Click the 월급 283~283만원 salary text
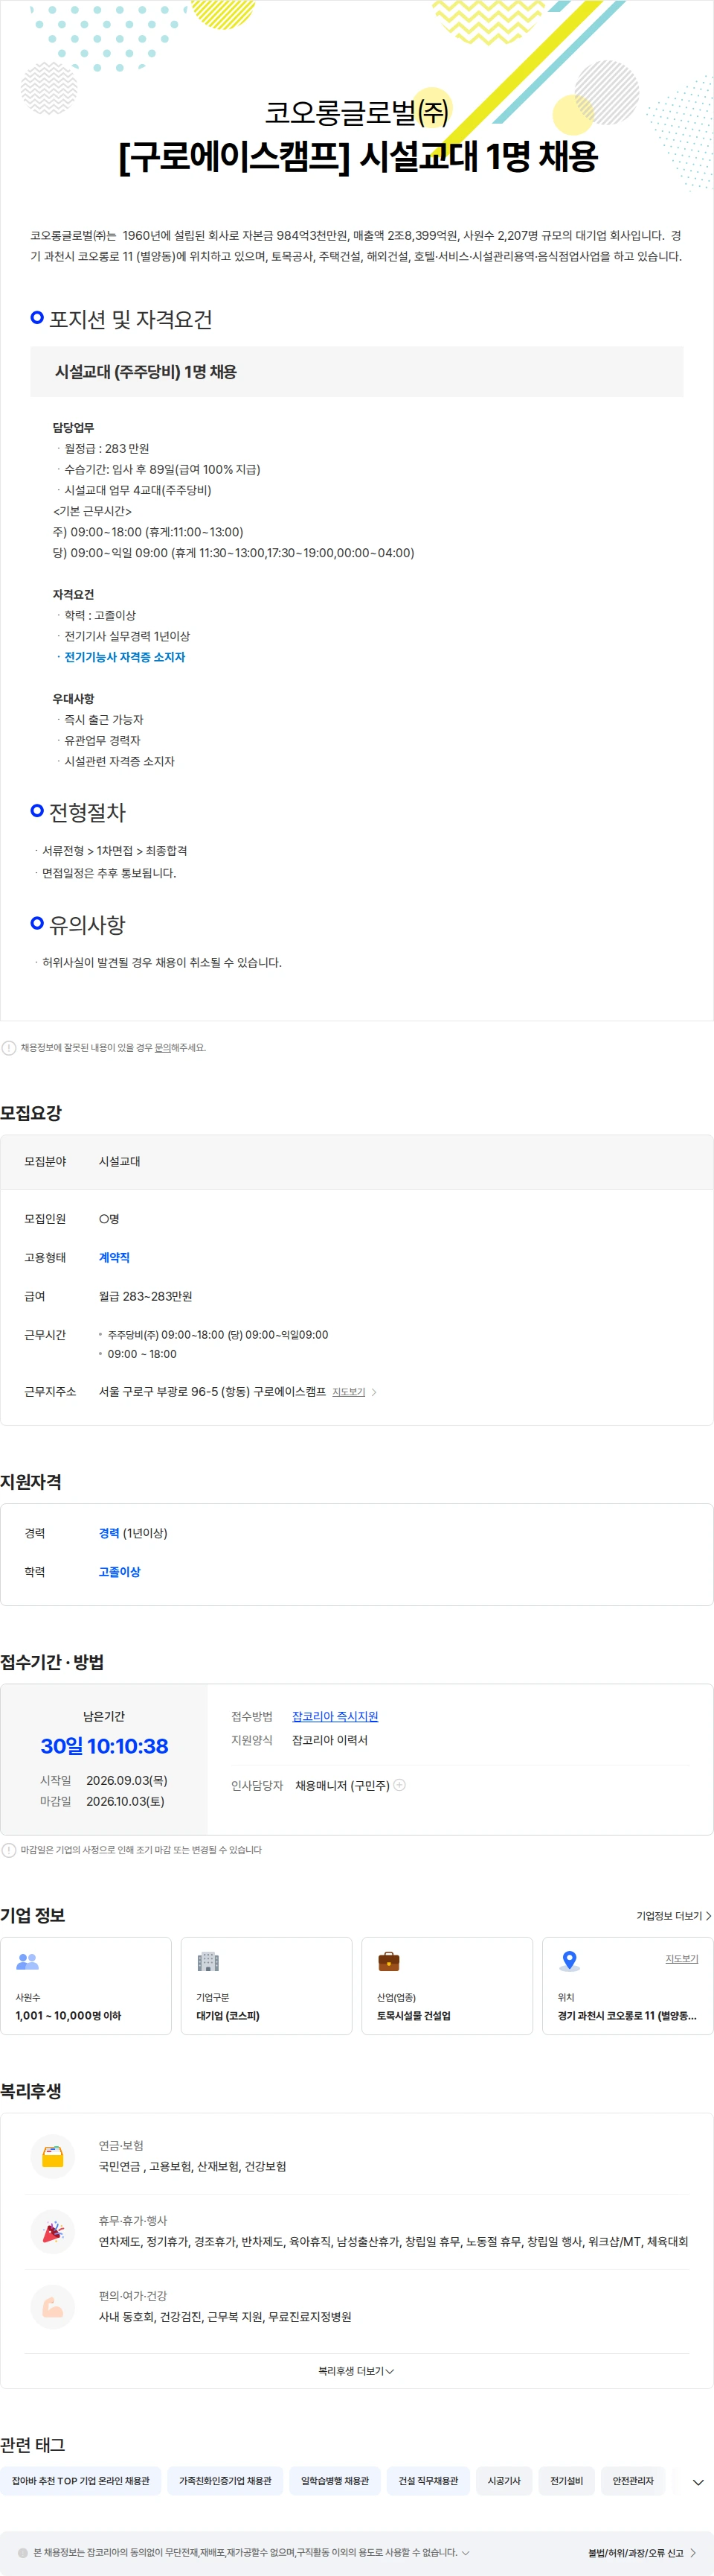 tap(146, 1296)
